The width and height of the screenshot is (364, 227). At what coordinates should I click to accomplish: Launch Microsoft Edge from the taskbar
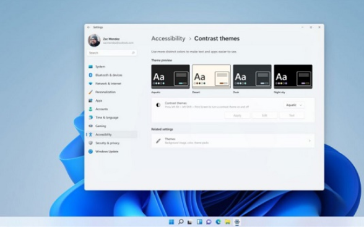point(218,222)
